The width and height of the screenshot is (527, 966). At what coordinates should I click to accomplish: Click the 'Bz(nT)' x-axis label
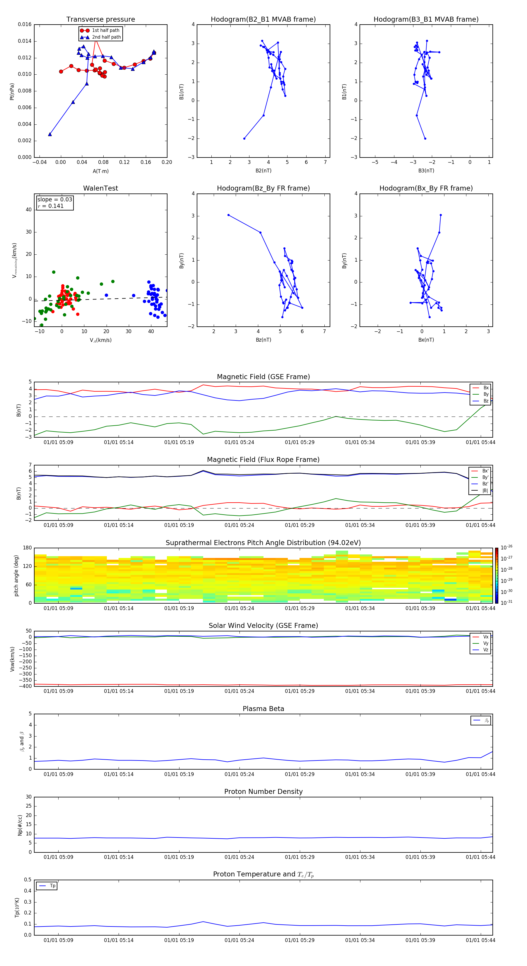pyautogui.click(x=263, y=340)
